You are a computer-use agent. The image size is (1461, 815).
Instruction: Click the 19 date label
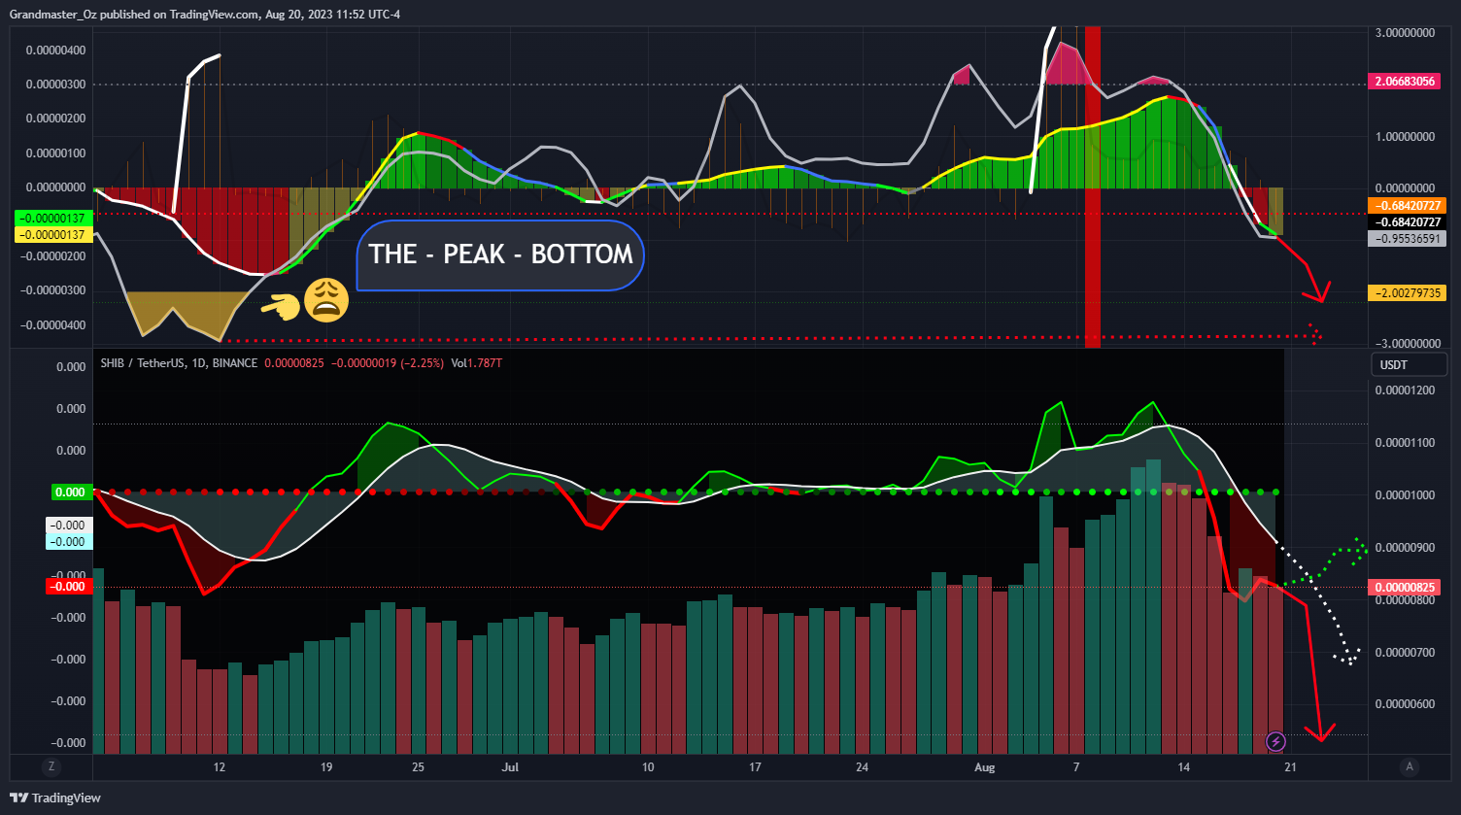click(x=327, y=766)
